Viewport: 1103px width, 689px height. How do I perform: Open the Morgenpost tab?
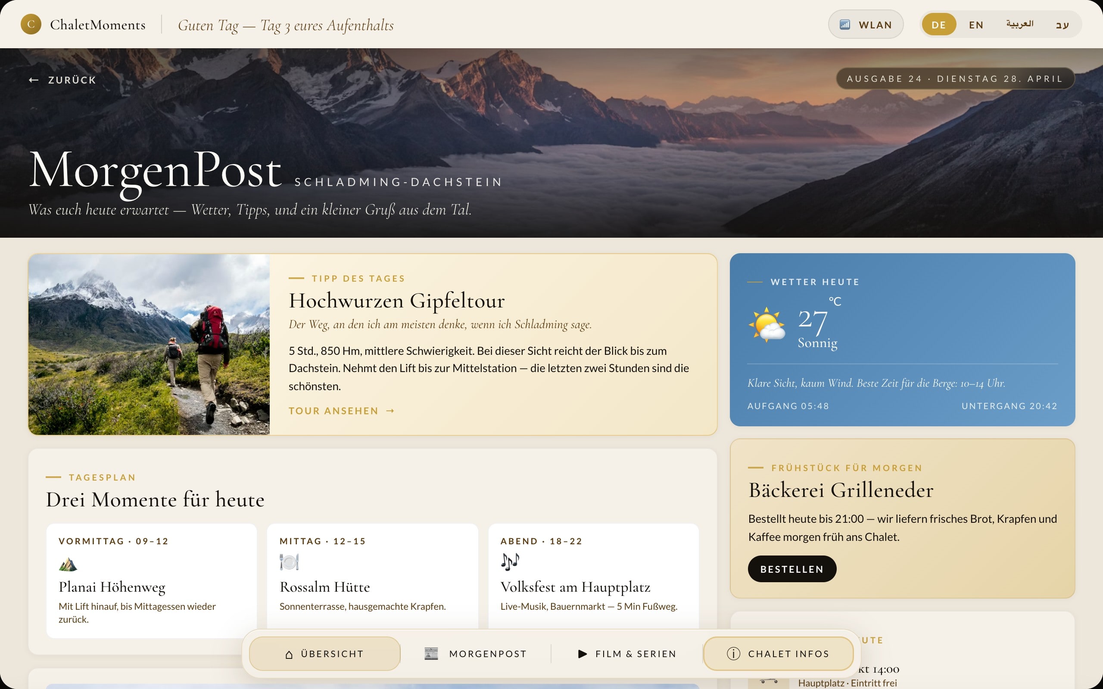coord(475,654)
